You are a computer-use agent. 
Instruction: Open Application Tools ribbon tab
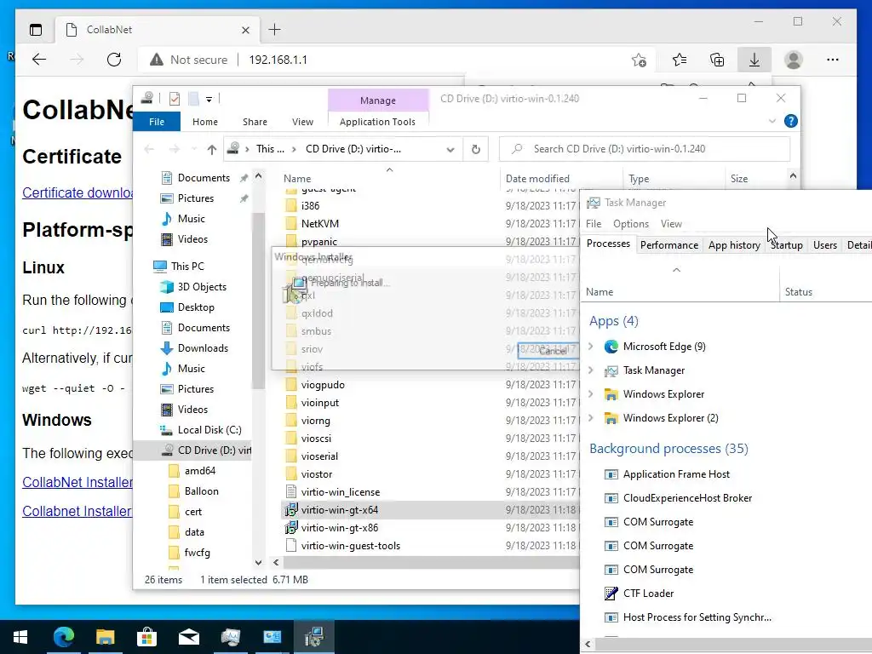pos(377,122)
